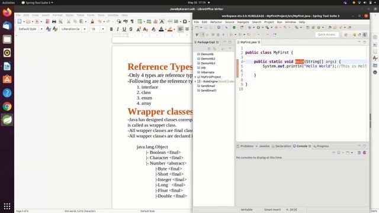Toggle Align Left in Writer formatting bar
This screenshot has width=379, height=213.
pos(180,29)
